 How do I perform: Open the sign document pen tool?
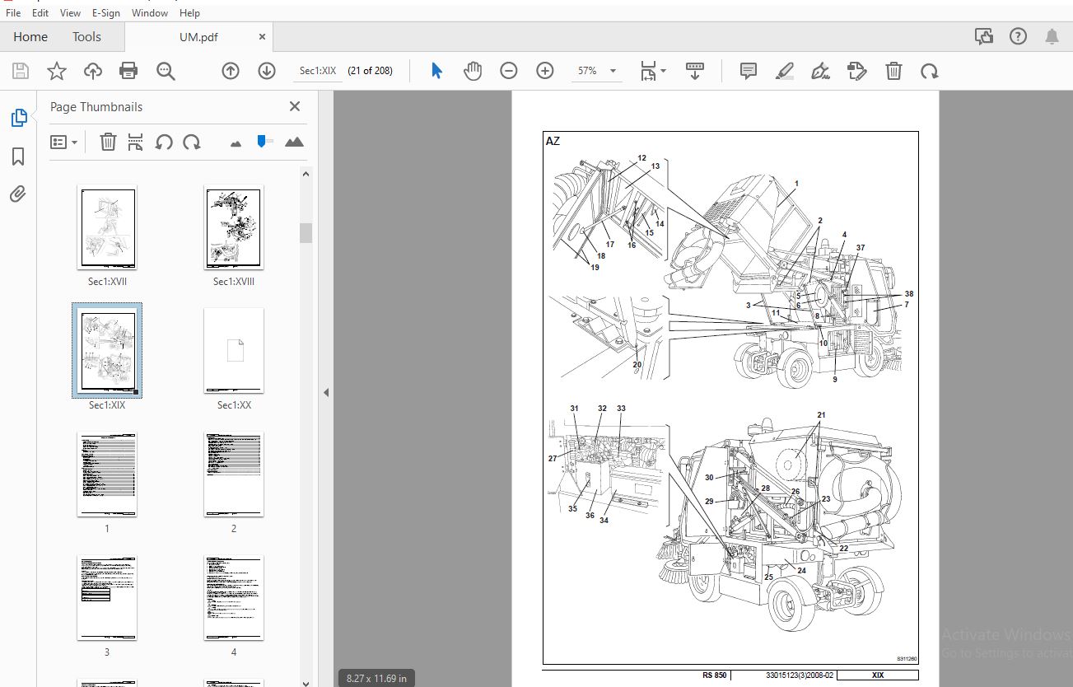[x=820, y=71]
